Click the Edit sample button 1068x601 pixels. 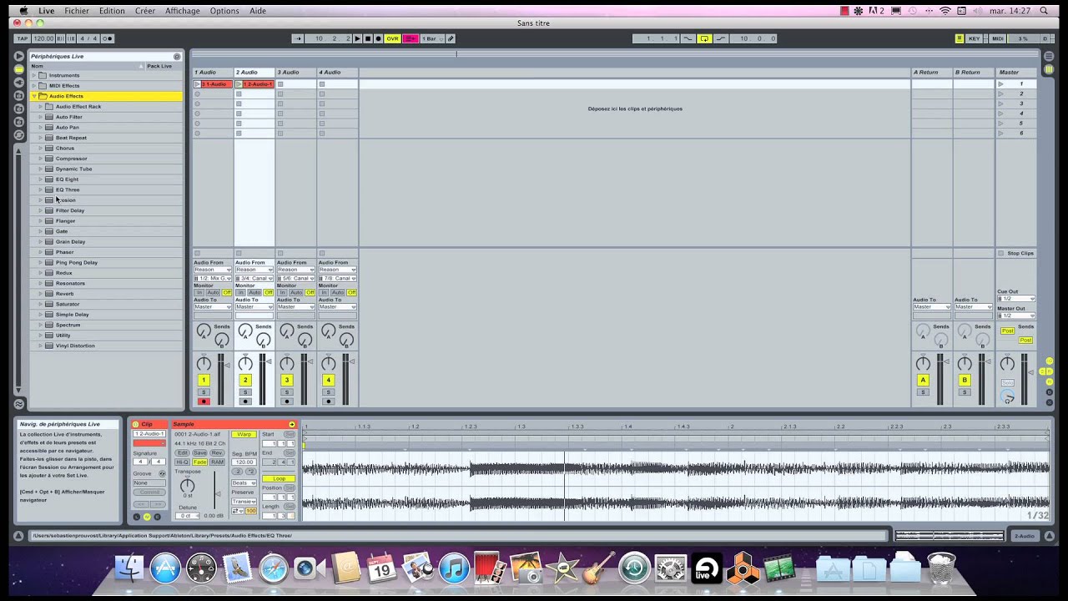pos(182,452)
